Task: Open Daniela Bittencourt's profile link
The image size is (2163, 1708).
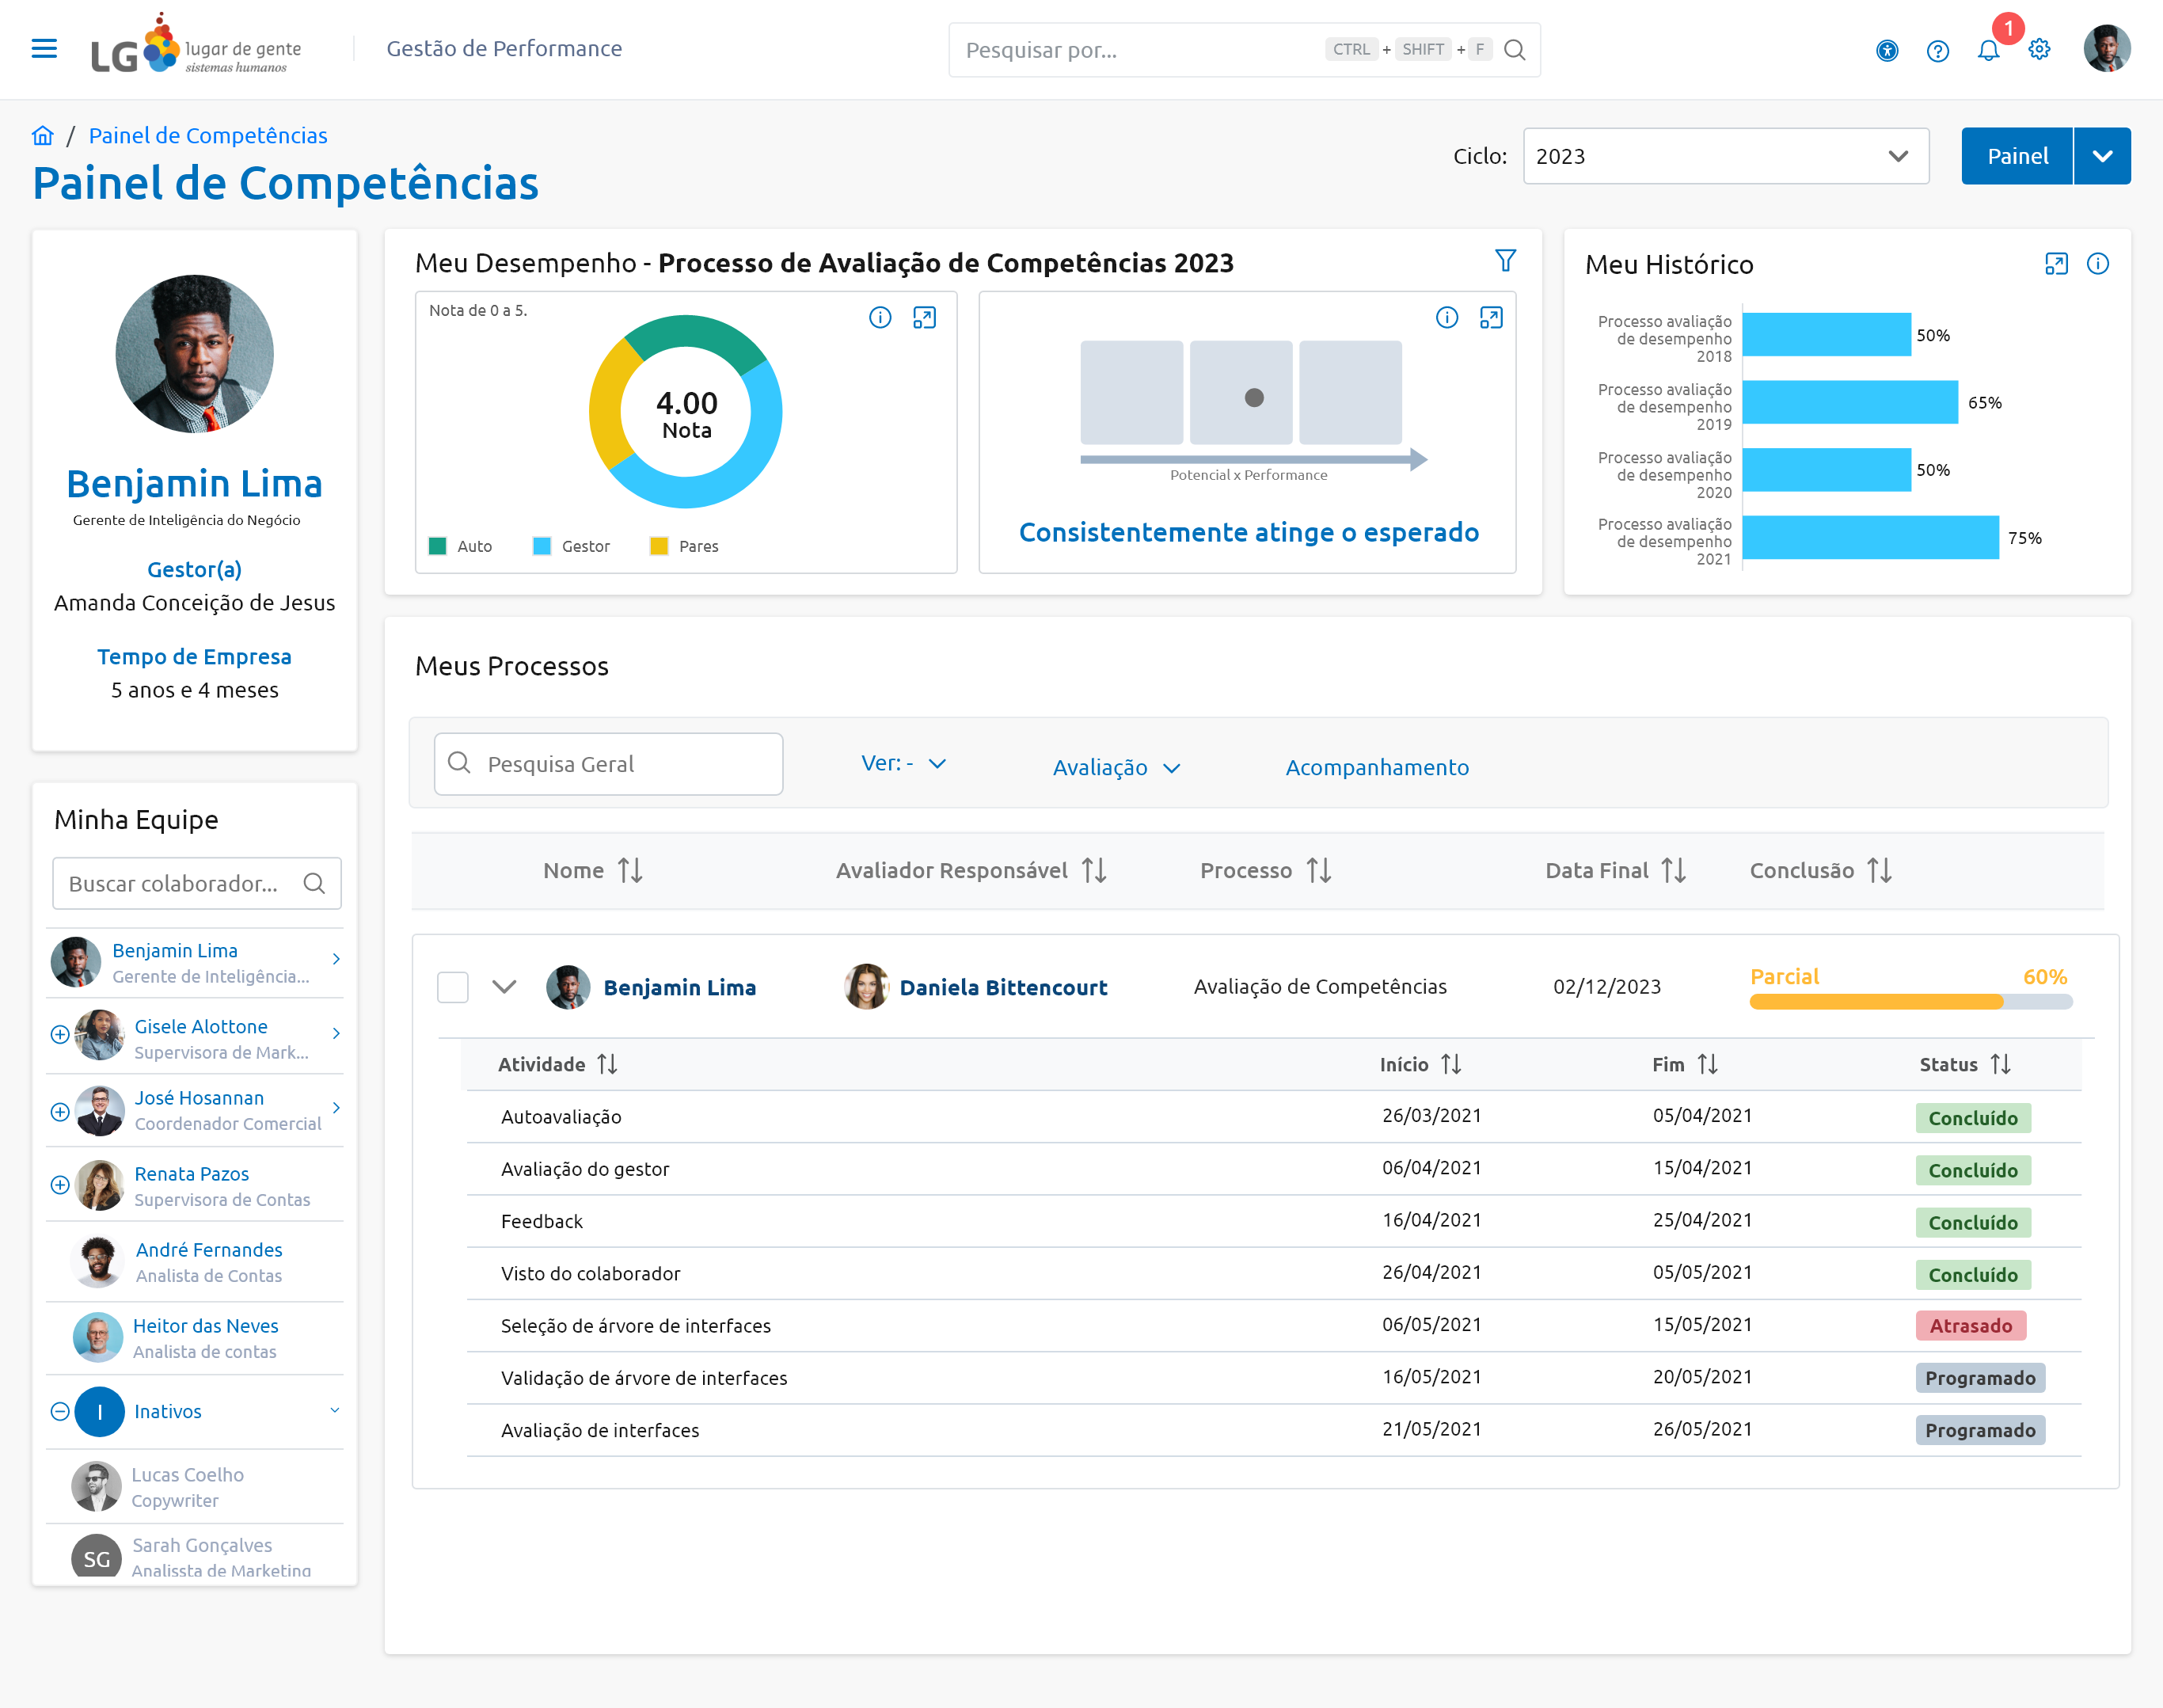Action: [x=1003, y=987]
